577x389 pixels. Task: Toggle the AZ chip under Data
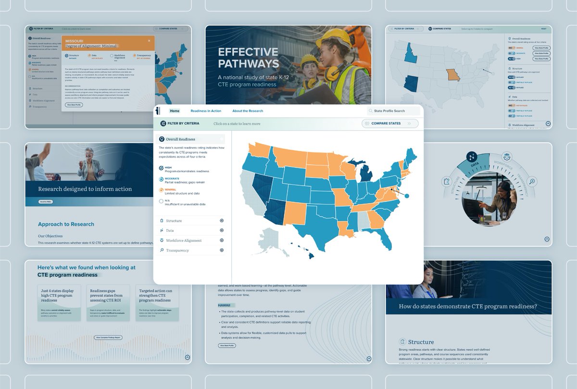[x=512, y=116]
